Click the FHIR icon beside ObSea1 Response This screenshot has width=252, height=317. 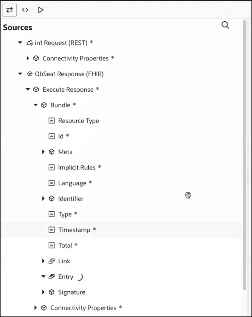(x=30, y=74)
